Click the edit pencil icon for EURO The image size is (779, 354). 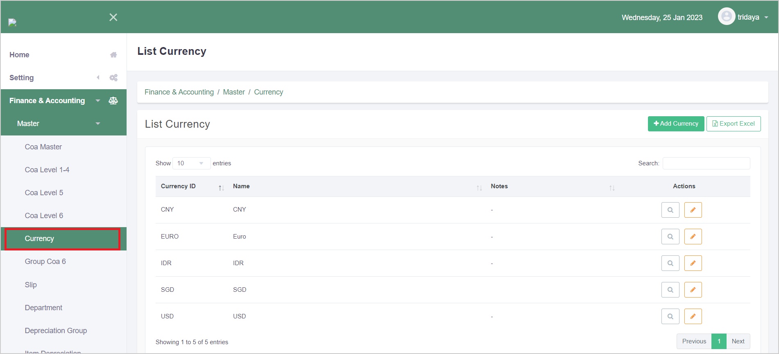pyautogui.click(x=693, y=237)
